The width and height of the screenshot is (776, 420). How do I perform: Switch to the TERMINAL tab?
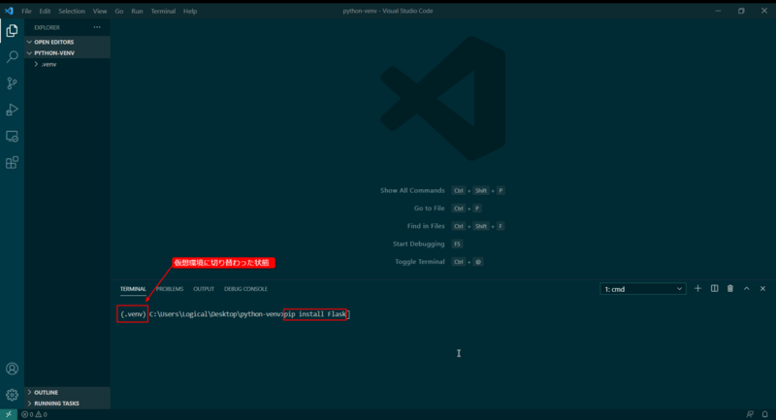pyautogui.click(x=133, y=289)
